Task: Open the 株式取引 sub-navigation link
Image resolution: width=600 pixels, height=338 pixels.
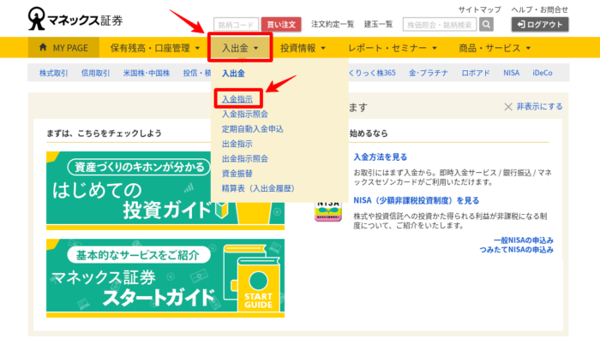Action: (53, 73)
